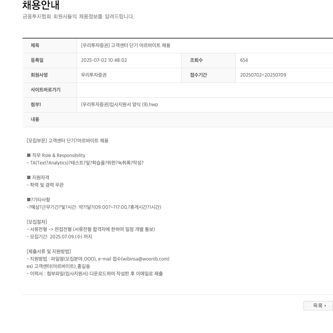Click the 기타사항 section heading

pos(39,200)
